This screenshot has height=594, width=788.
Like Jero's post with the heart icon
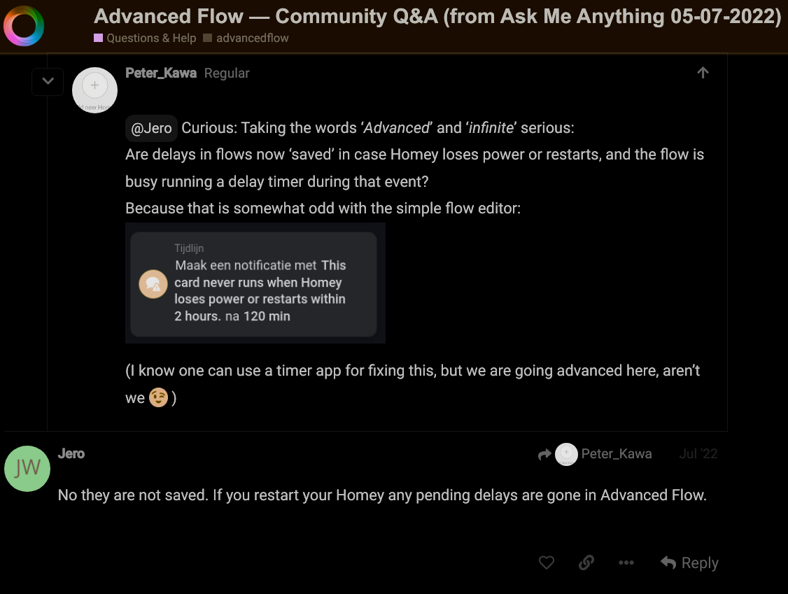point(547,563)
